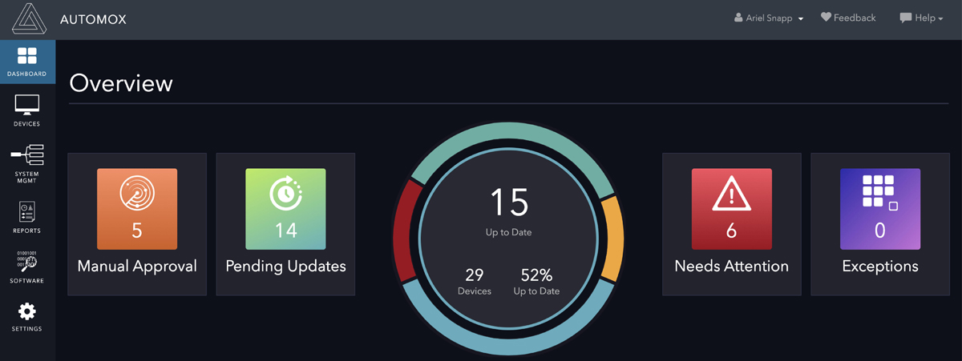
Task: Click the 52% Up to Date value
Action: [x=536, y=275]
